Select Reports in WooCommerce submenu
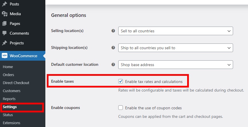Viewport: 248px width, 127px height. coord(9,99)
